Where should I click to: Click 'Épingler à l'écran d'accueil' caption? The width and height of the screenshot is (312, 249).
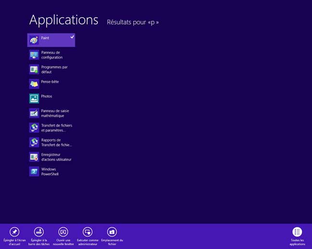[14, 242]
